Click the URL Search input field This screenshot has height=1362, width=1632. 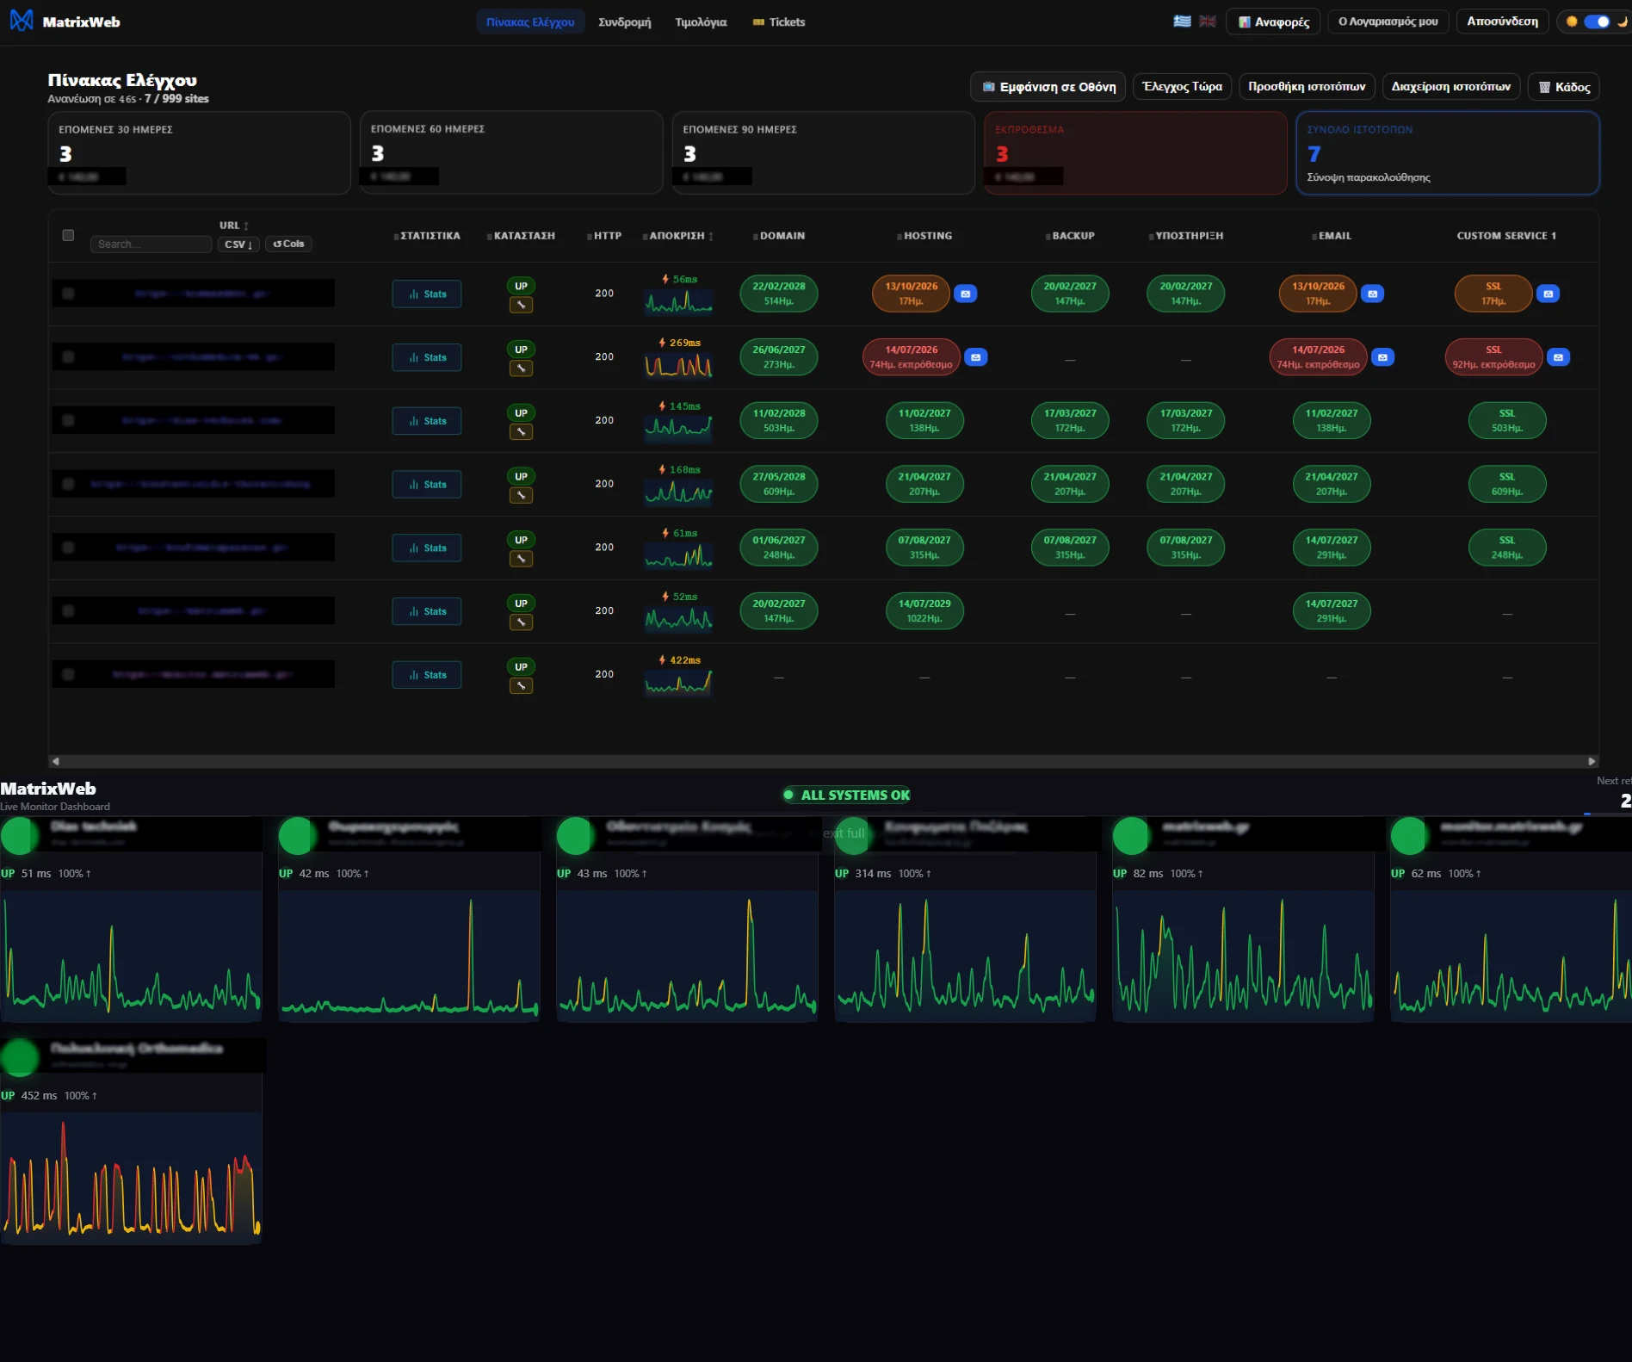[x=151, y=245]
